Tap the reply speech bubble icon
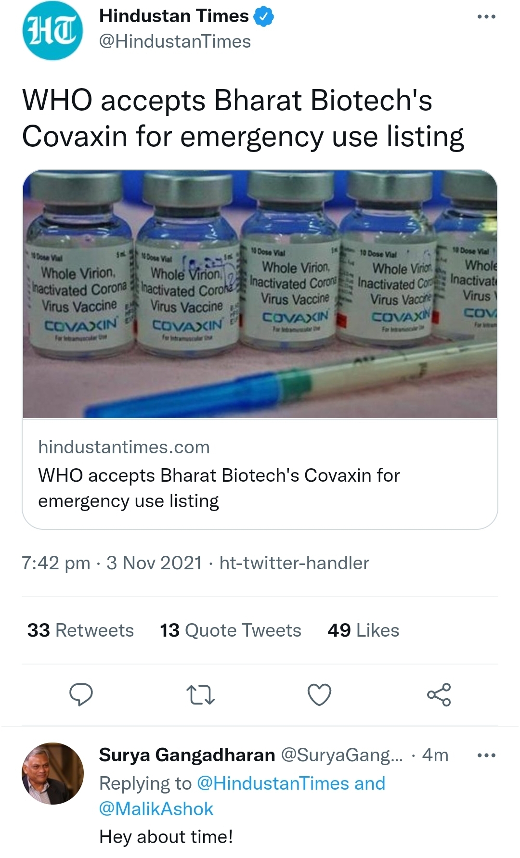The width and height of the screenshot is (520, 858). tap(81, 694)
